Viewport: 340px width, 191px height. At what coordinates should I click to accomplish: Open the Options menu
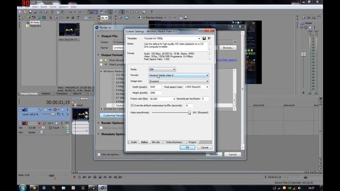tap(63, 7)
